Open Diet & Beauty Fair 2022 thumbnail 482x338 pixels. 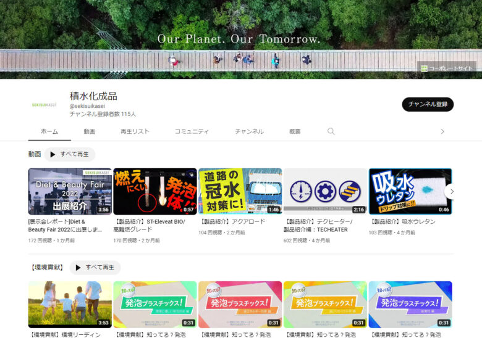[x=70, y=191]
